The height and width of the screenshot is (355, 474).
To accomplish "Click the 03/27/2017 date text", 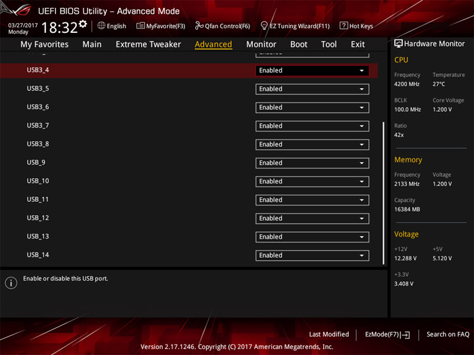I will pyautogui.click(x=23, y=26).
